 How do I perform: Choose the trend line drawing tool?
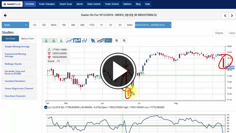101,41
